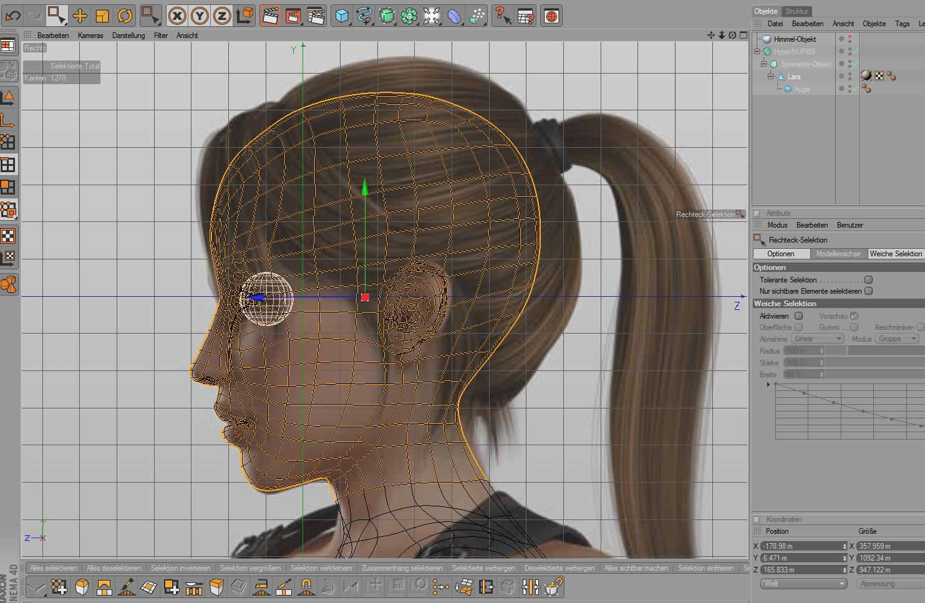The height and width of the screenshot is (603, 925).
Task: Switch to the Weiche Selektion tab
Action: click(896, 254)
